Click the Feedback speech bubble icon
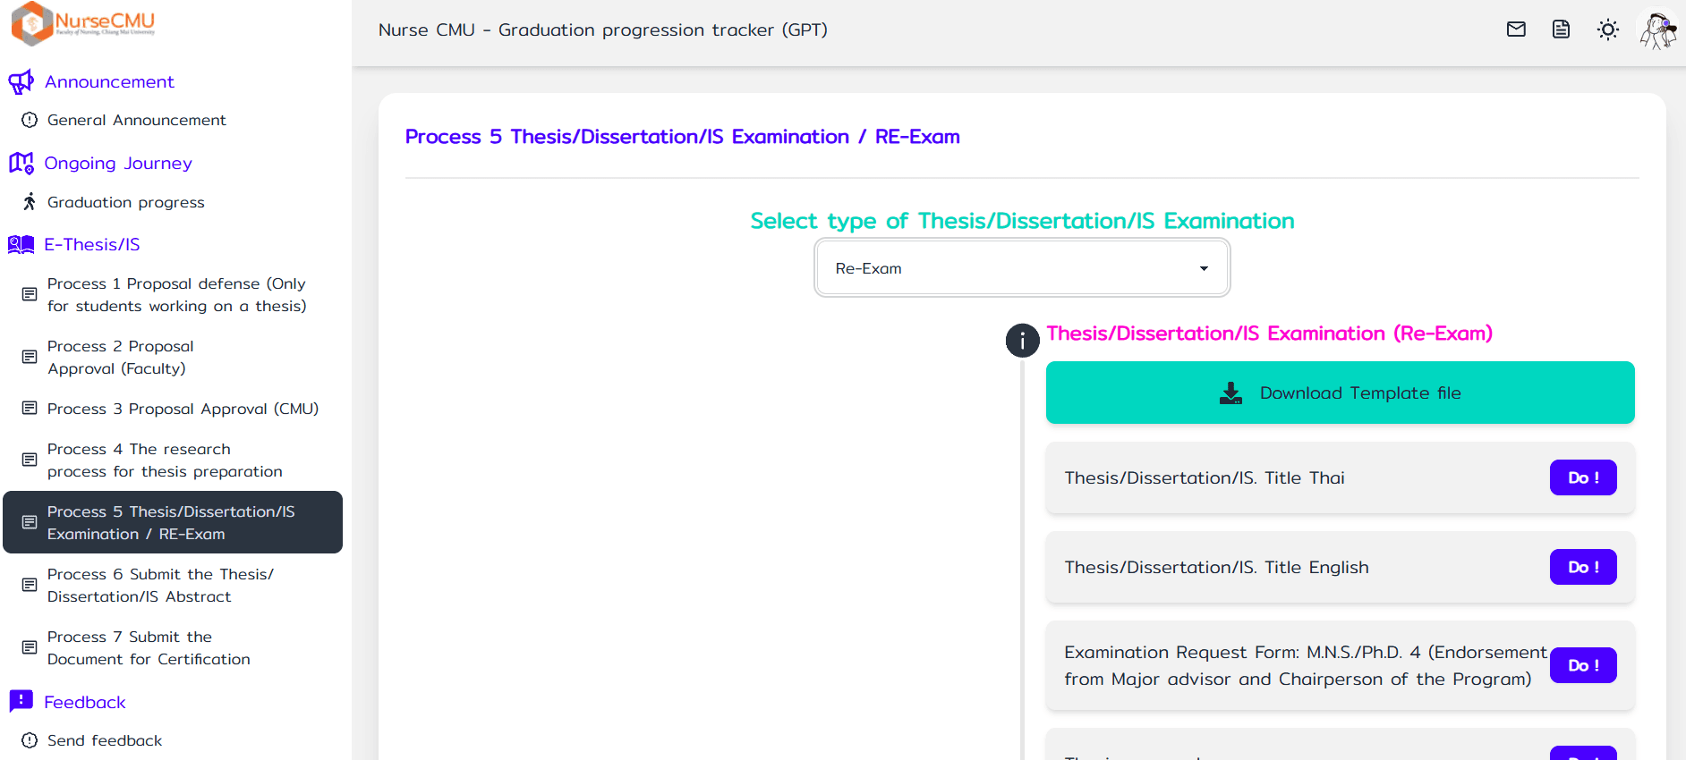The height and width of the screenshot is (760, 1686). pyautogui.click(x=21, y=701)
